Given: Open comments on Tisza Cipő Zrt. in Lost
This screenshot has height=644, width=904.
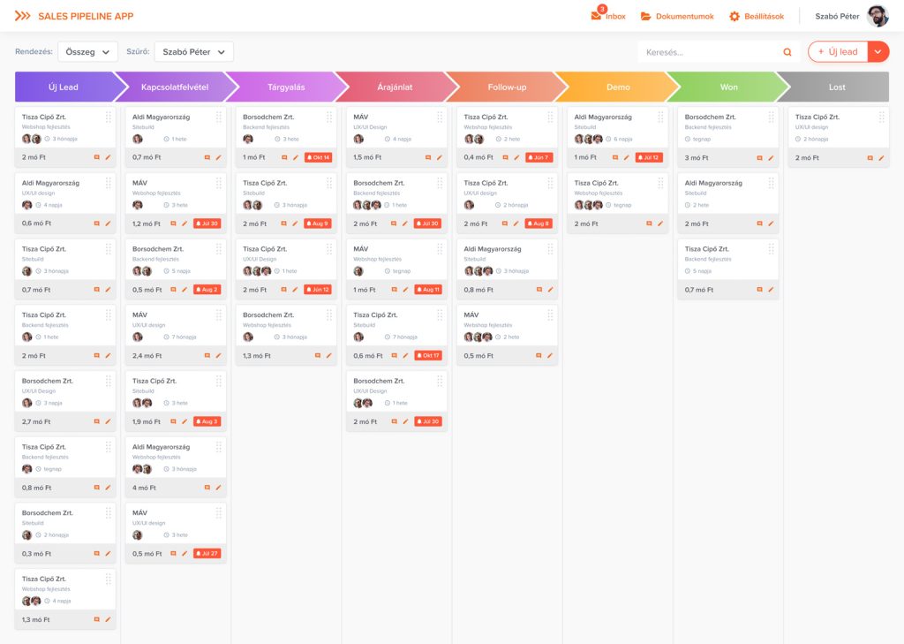Looking at the screenshot, I should (x=870, y=156).
